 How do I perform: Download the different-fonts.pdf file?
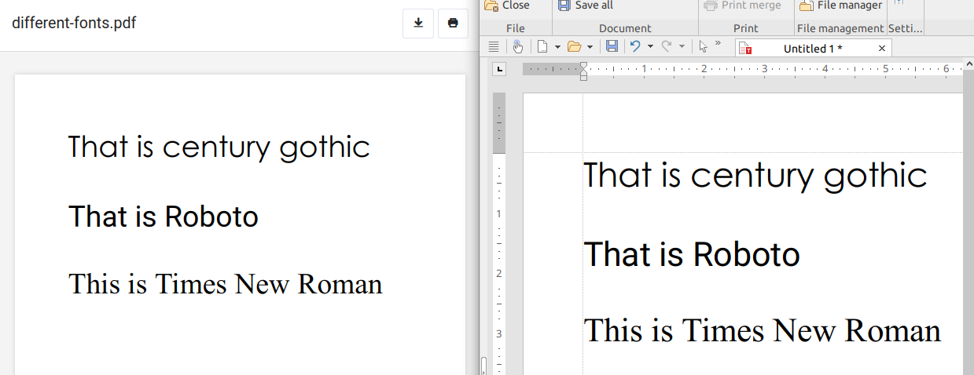418,24
